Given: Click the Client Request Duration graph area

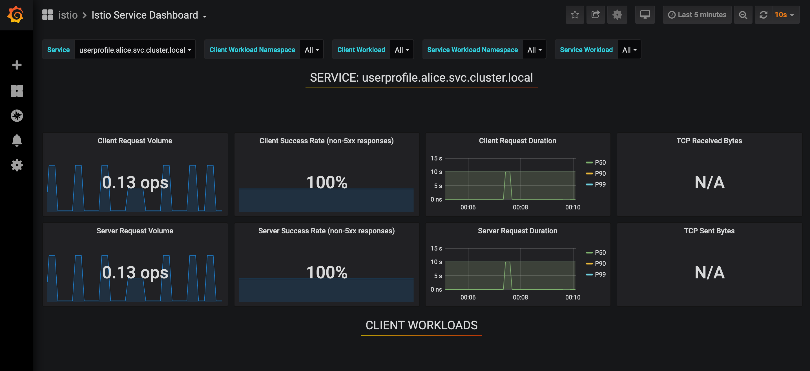Looking at the screenshot, I should (x=510, y=179).
